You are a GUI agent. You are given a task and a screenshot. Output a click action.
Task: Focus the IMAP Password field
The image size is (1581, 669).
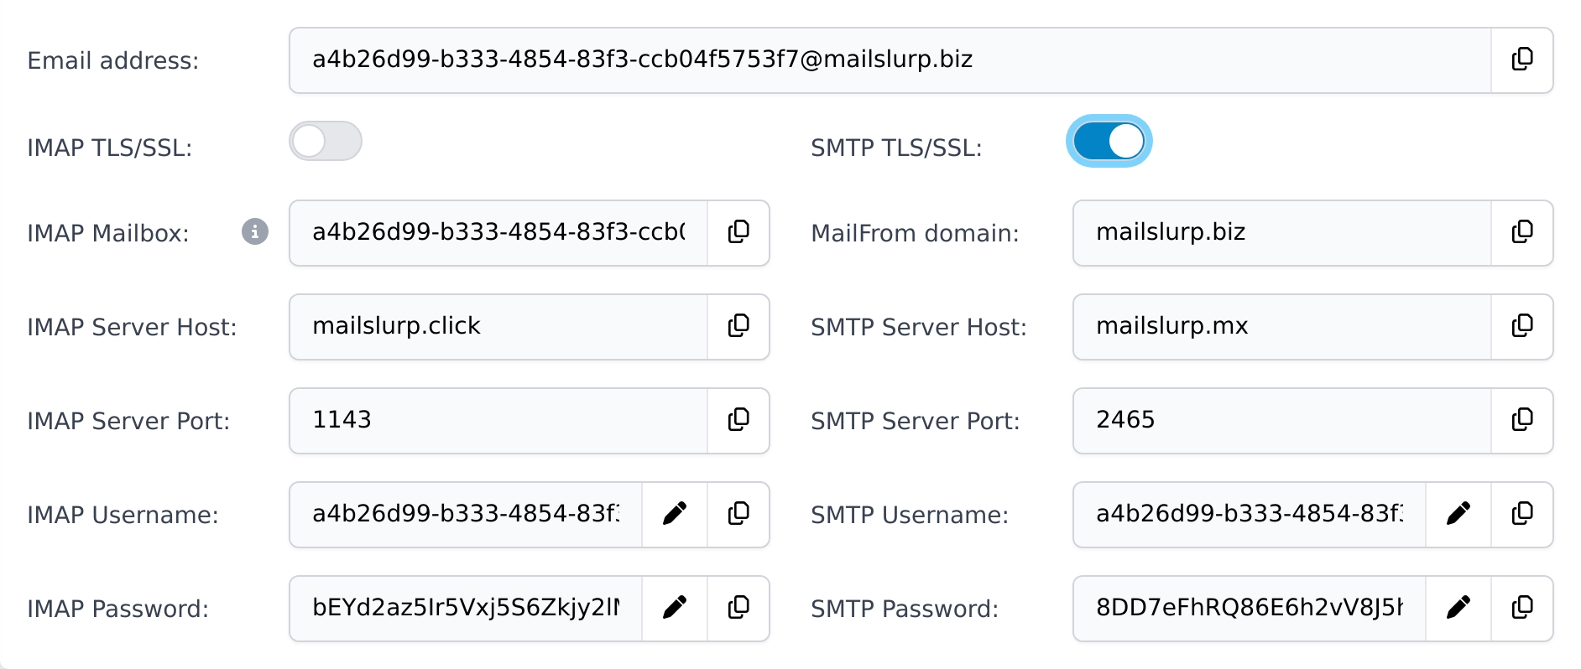466,609
